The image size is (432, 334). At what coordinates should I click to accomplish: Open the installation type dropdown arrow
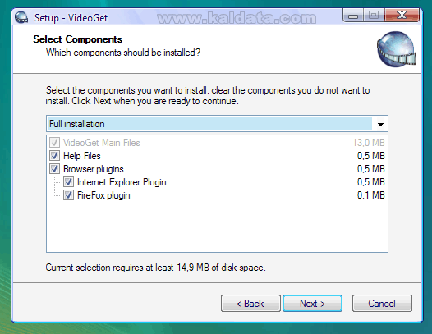click(380, 124)
